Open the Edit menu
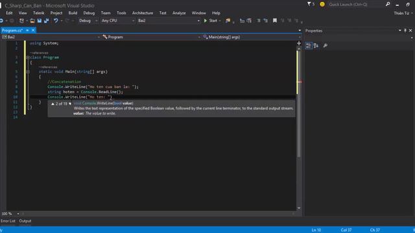Viewport: 415px width, 233px height. [9, 13]
